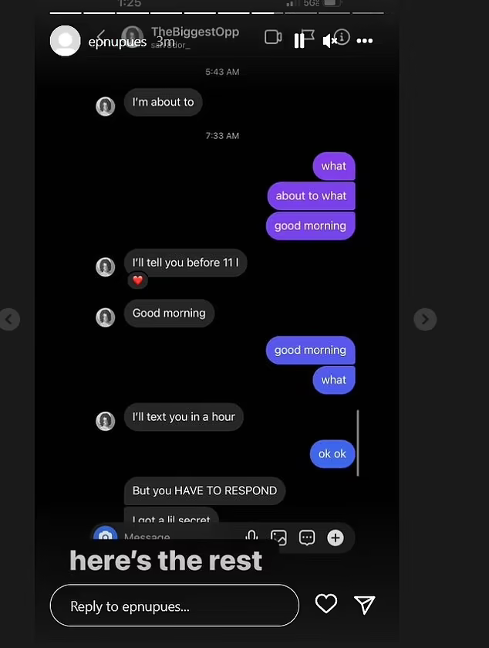
Task: Unmute the story audio
Action: (x=329, y=40)
